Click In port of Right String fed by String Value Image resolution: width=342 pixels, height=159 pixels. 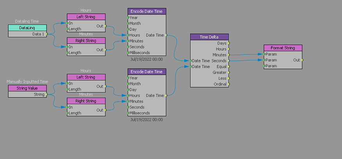tap(67, 107)
